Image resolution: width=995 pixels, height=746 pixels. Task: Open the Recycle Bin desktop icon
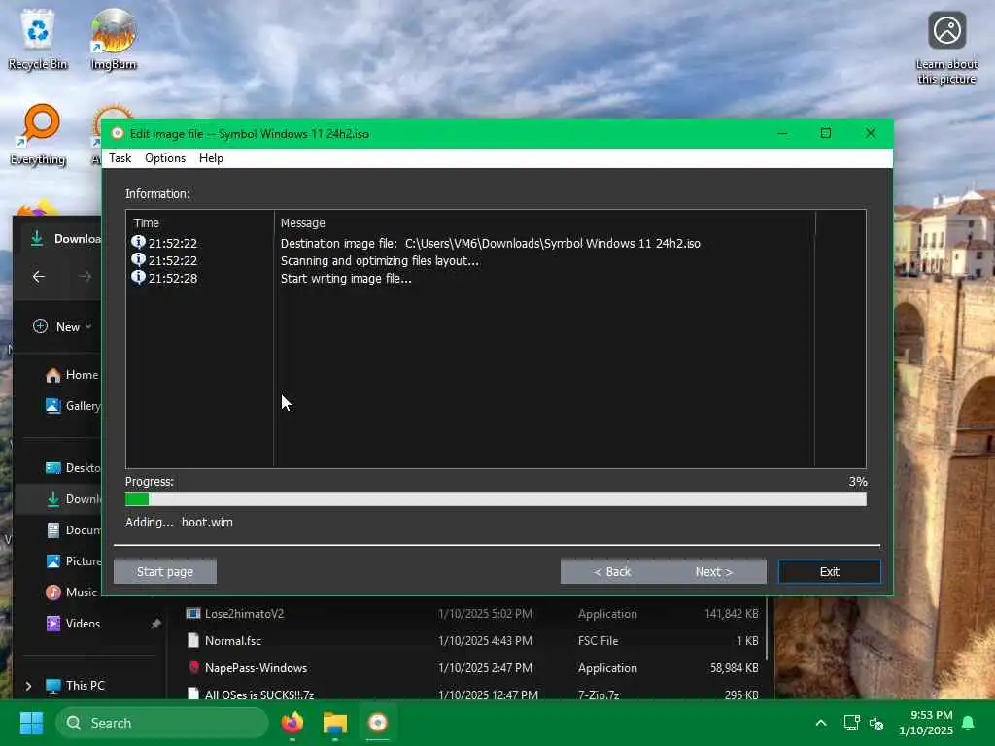38,39
